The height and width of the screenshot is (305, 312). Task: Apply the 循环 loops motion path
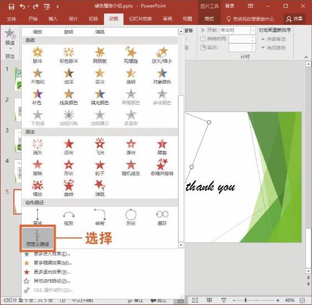point(162,218)
